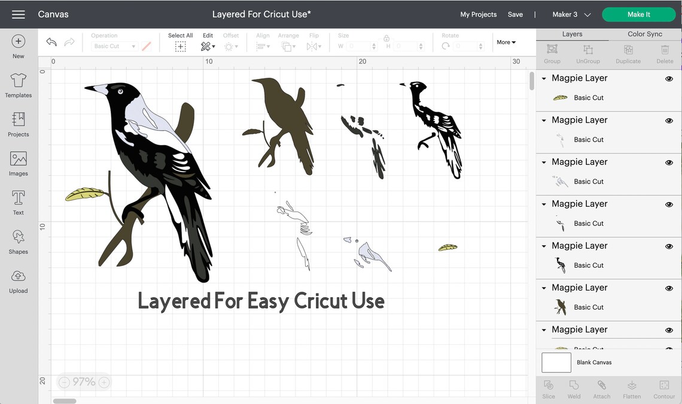Click the Undo arrow in the toolbar
Image resolution: width=682 pixels, height=404 pixels.
(51, 42)
